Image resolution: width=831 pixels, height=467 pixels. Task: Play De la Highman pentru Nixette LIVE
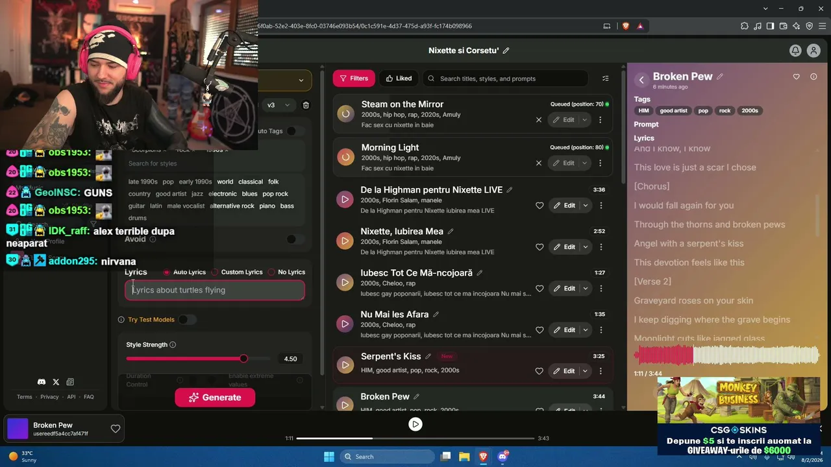tap(345, 199)
